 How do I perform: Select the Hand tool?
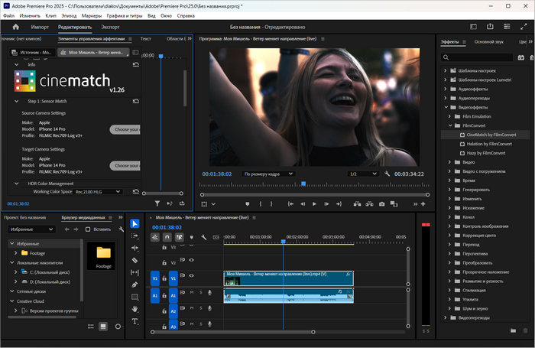point(135,309)
